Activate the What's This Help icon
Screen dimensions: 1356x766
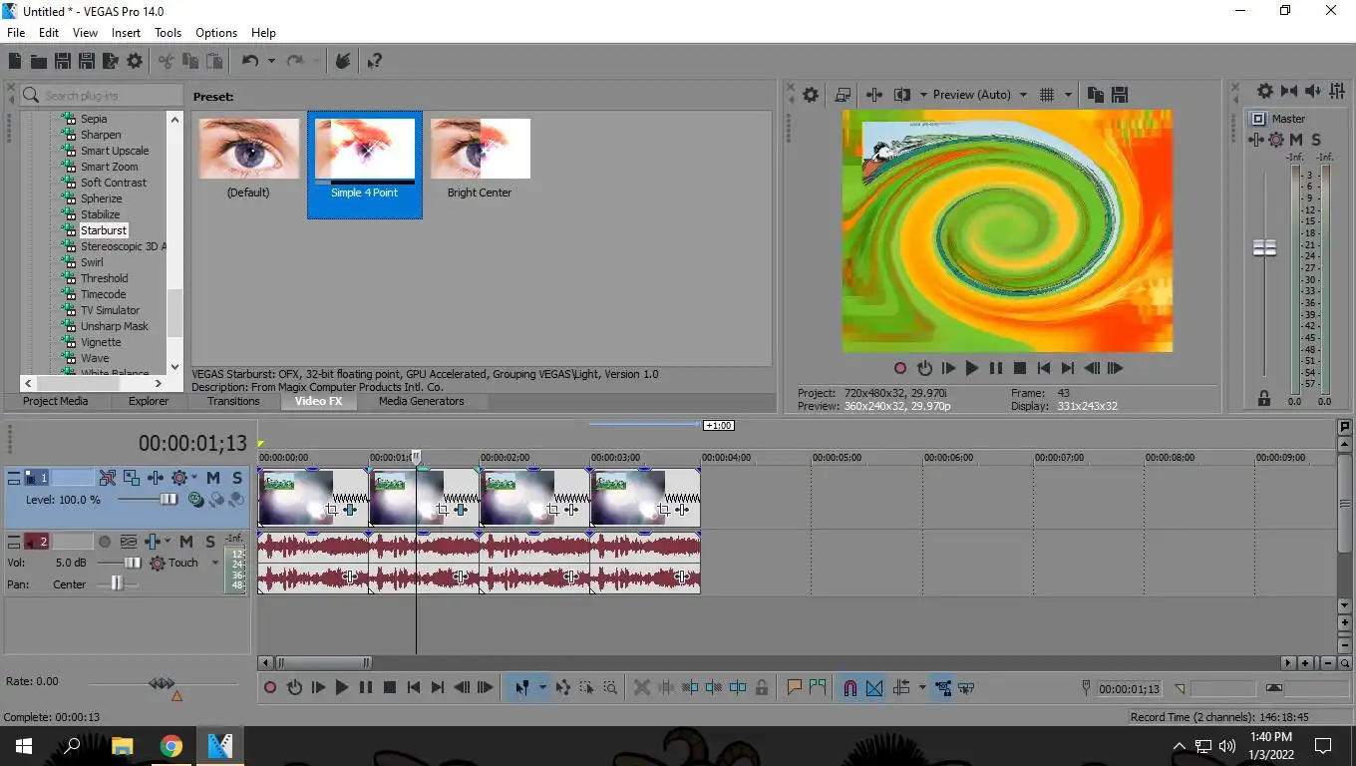(x=375, y=62)
